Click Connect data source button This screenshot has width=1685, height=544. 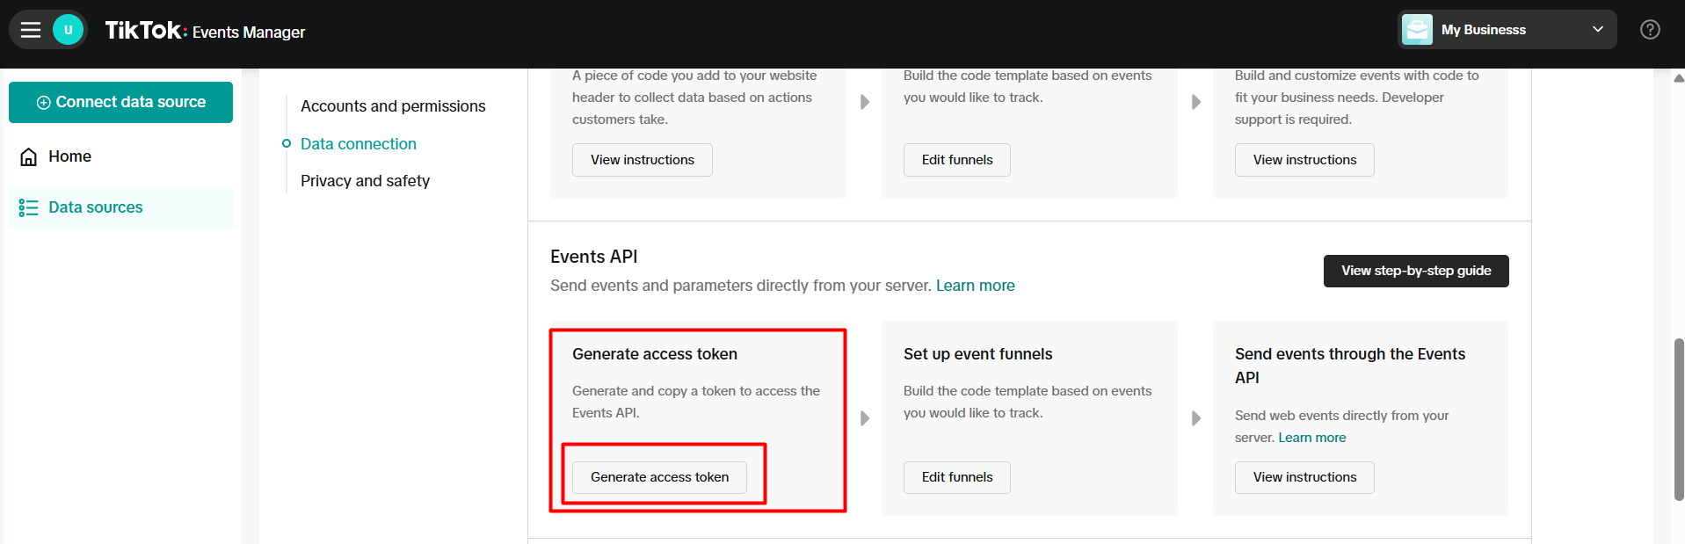point(121,102)
